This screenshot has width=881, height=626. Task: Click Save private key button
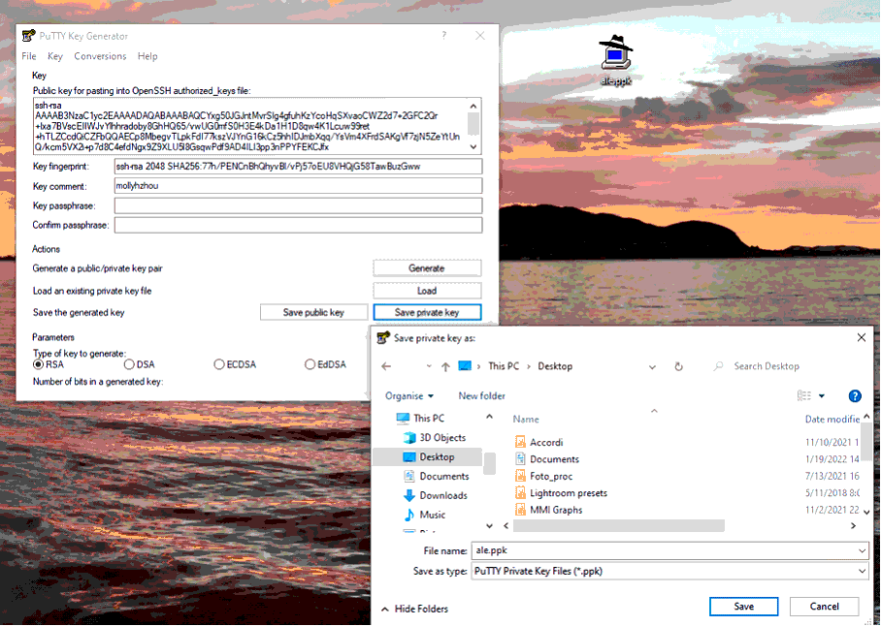[x=427, y=312]
